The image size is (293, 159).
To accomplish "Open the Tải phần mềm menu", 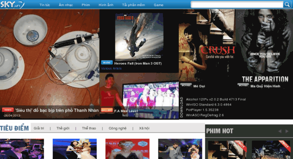I will 133,5.
